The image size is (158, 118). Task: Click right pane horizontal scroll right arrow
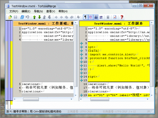148,99
